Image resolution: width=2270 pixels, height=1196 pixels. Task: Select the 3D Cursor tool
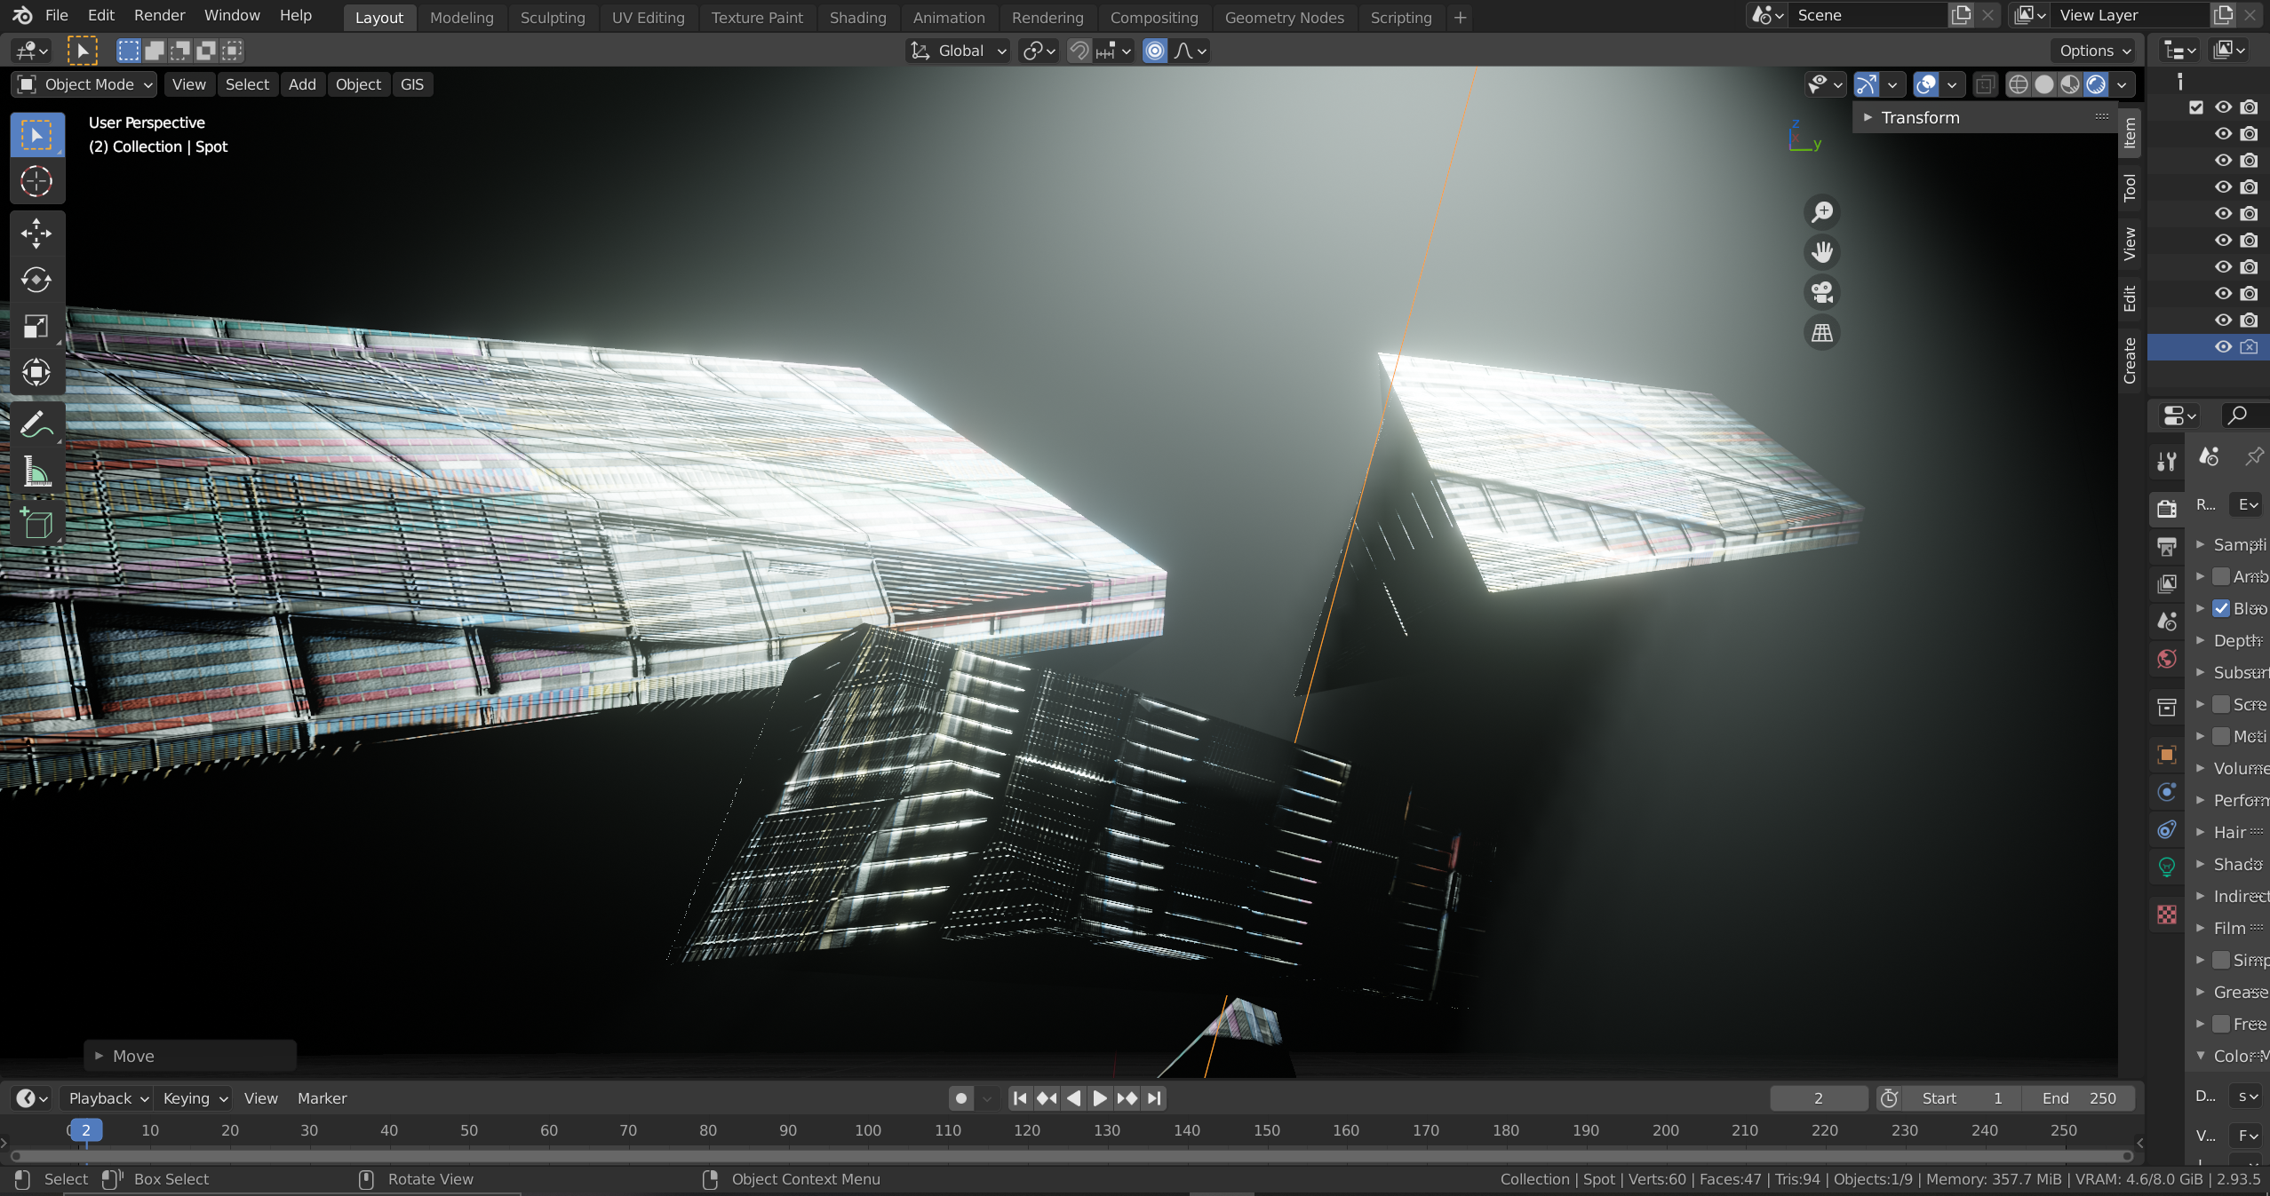(36, 181)
